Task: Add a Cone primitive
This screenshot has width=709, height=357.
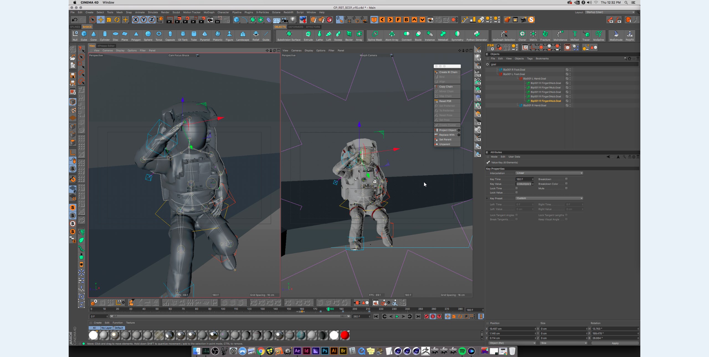Action: tap(94, 35)
